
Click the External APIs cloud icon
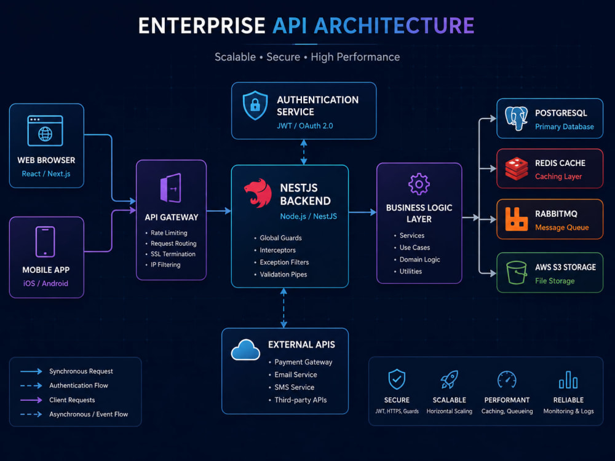pos(245,350)
